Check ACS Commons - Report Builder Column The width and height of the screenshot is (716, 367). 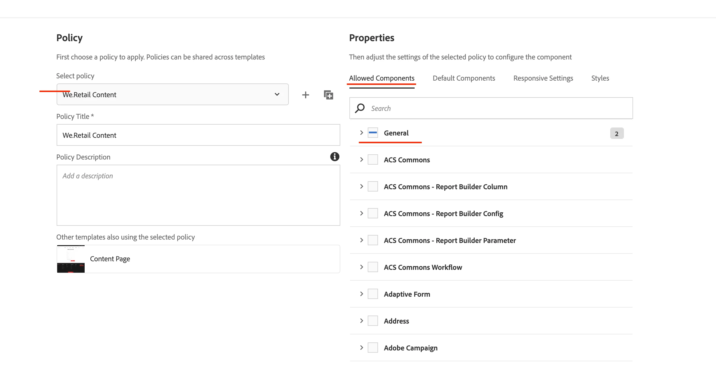pyautogui.click(x=373, y=187)
